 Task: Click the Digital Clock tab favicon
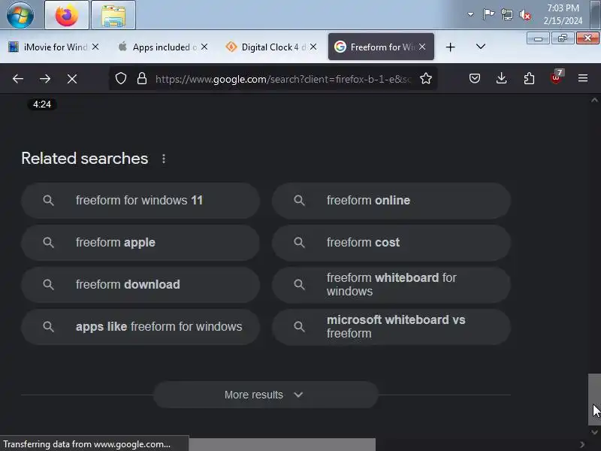[231, 47]
